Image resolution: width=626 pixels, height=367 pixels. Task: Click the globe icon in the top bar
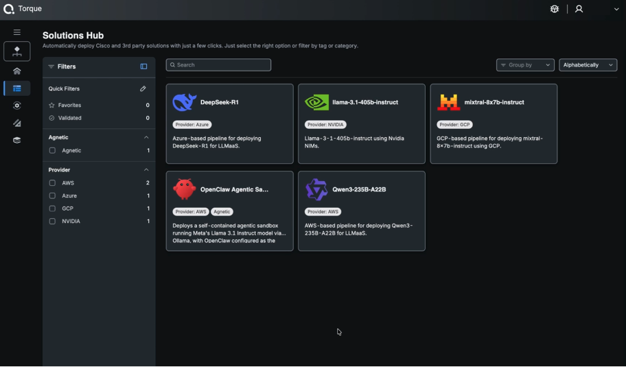tap(555, 9)
